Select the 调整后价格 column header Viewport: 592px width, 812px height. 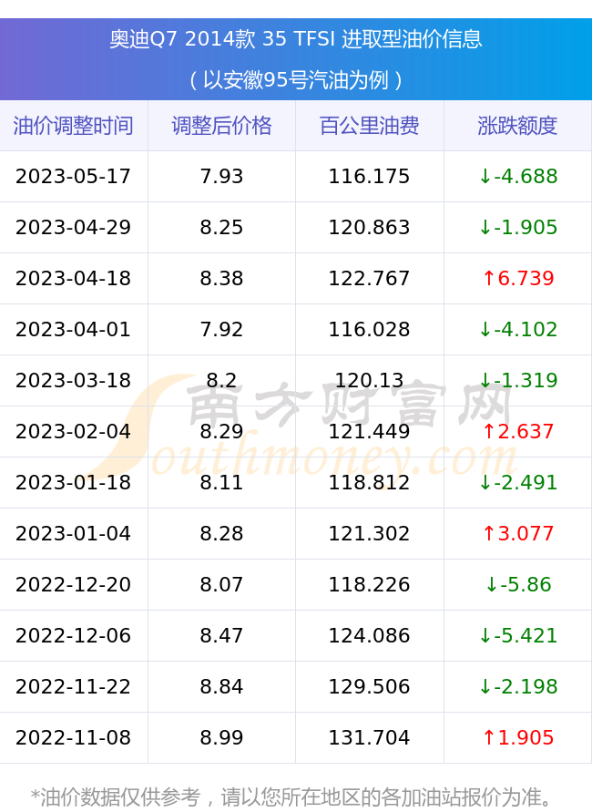tap(221, 126)
